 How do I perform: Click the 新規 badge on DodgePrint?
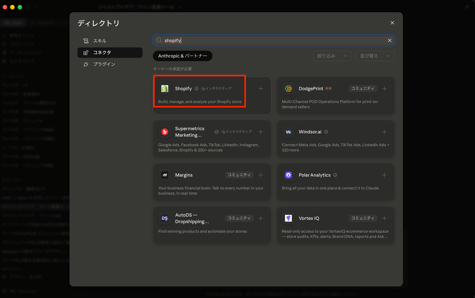(x=329, y=89)
